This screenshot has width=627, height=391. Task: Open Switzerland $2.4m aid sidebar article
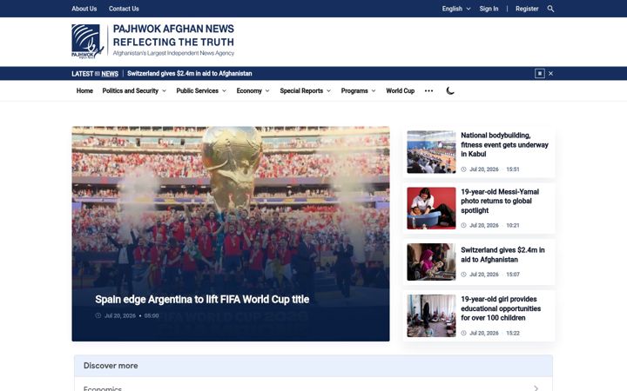[x=502, y=255]
